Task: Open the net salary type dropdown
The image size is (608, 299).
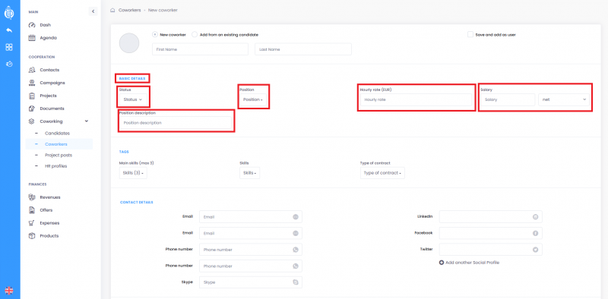Action: (564, 99)
